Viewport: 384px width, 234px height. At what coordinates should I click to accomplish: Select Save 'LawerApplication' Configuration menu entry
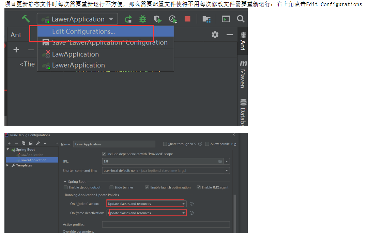coord(106,42)
